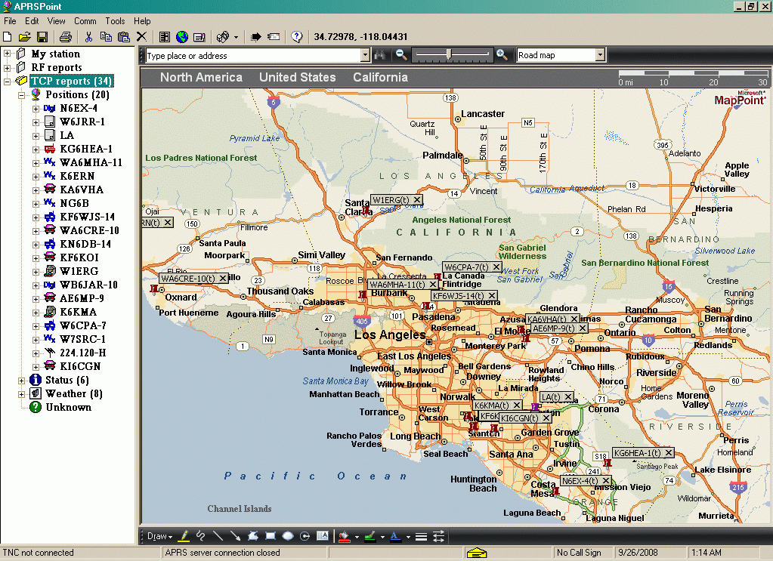The height and width of the screenshot is (561, 773).
Task: Delete item with the black X icon
Action: coord(141,36)
